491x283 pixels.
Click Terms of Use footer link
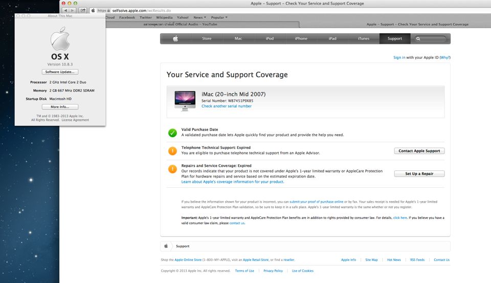pyautogui.click(x=244, y=271)
